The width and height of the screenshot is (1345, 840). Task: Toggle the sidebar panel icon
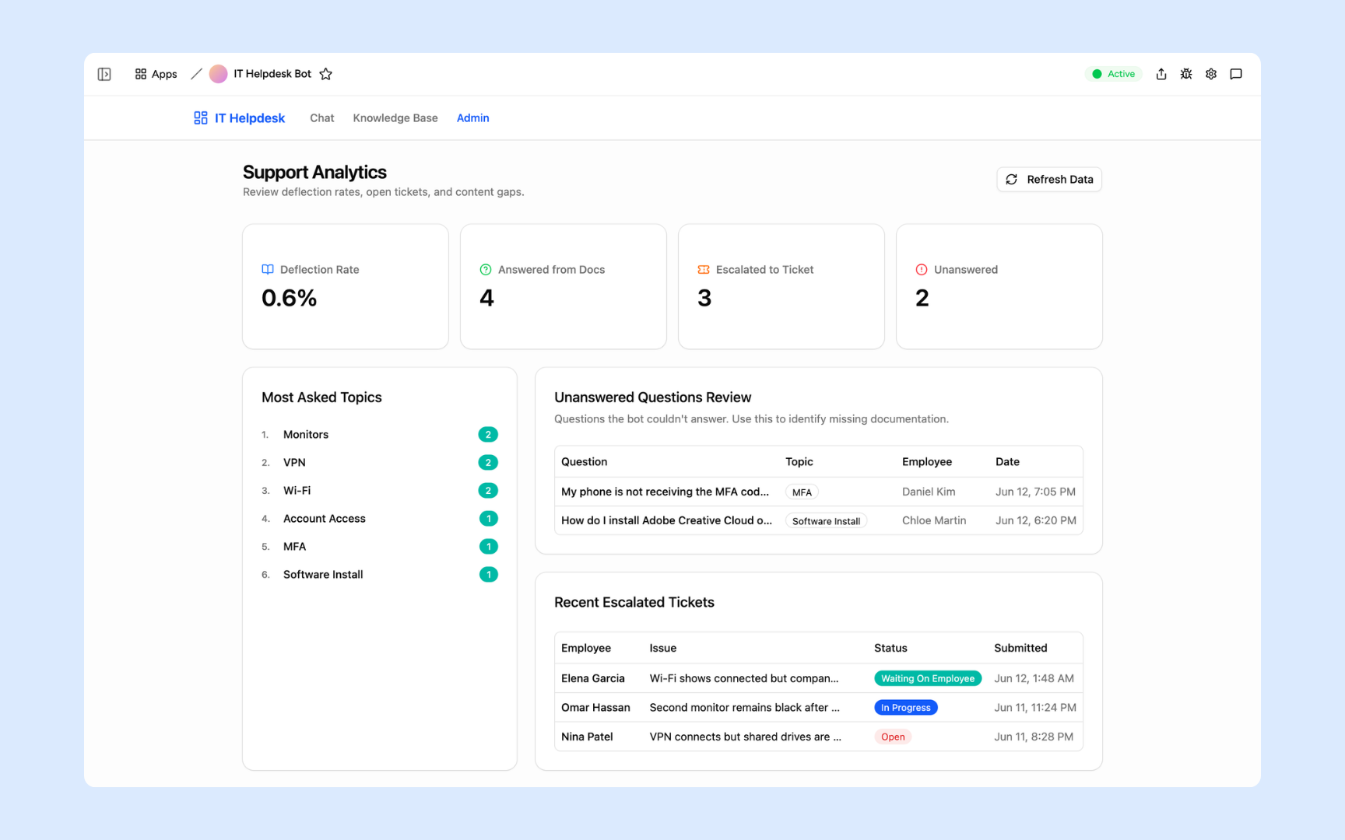pyautogui.click(x=104, y=74)
